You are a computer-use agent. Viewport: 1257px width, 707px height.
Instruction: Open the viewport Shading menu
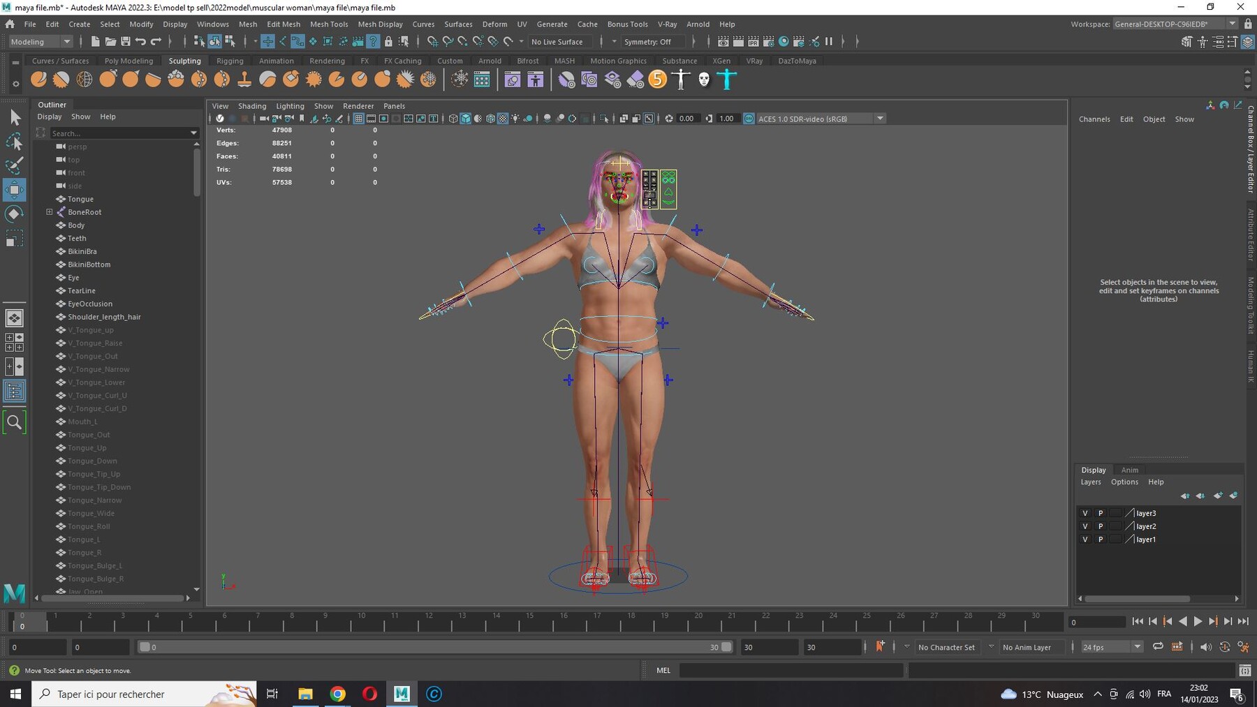(x=252, y=106)
